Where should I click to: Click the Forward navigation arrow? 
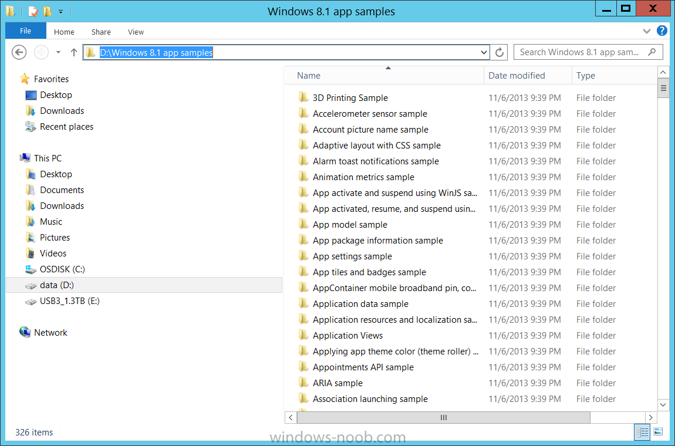[x=41, y=52]
